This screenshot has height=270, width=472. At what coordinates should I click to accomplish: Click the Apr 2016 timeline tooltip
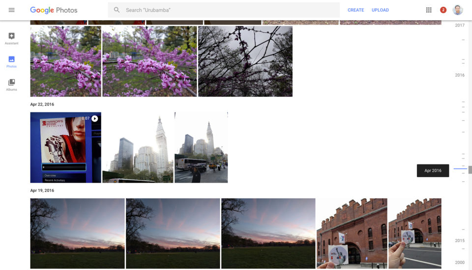pos(433,170)
